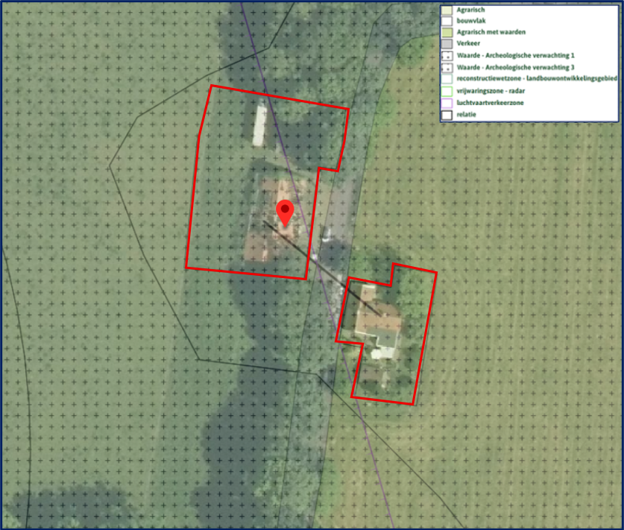Click the parked white car on the road
Screen dimensions: 624x530
[326, 234]
